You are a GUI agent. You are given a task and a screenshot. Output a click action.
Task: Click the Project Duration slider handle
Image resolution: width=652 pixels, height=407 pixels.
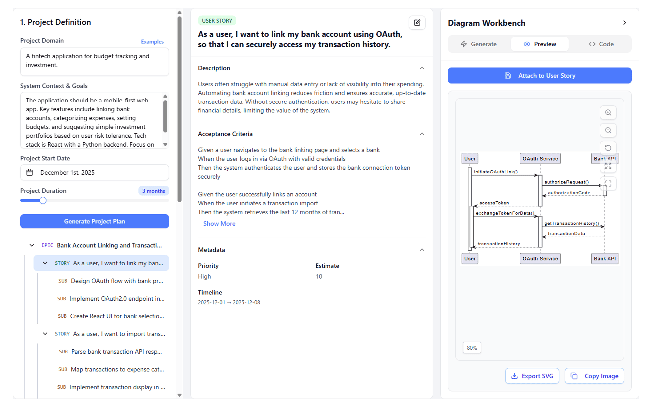tap(43, 200)
